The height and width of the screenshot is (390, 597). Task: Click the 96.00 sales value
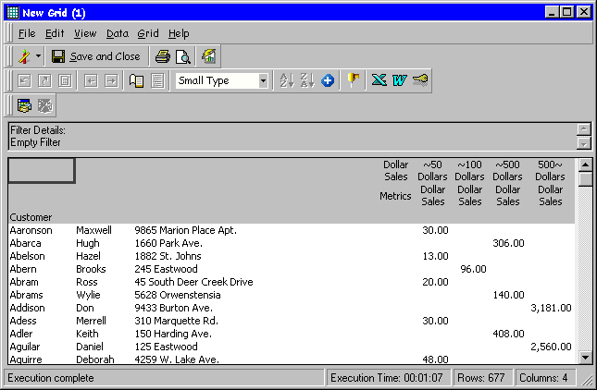[x=473, y=269]
